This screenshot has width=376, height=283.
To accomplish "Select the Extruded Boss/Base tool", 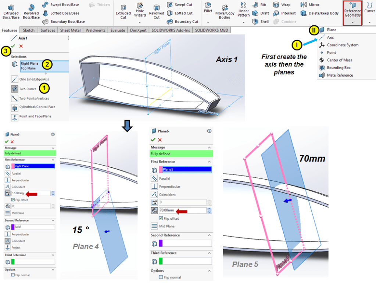I will coord(11,11).
